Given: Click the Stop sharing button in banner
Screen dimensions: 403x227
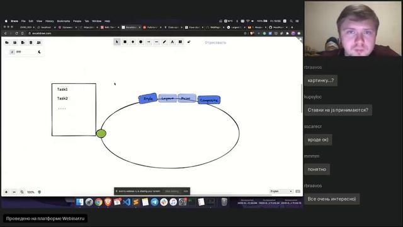Looking at the screenshot, I should click(172, 191).
